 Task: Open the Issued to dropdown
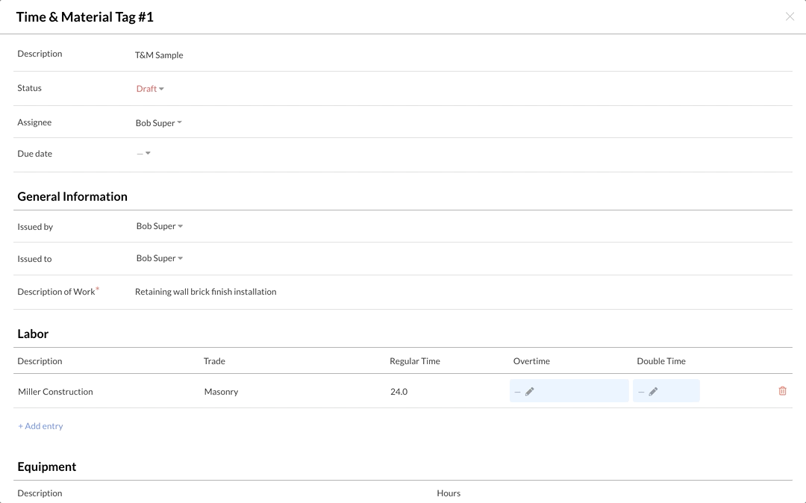point(159,258)
